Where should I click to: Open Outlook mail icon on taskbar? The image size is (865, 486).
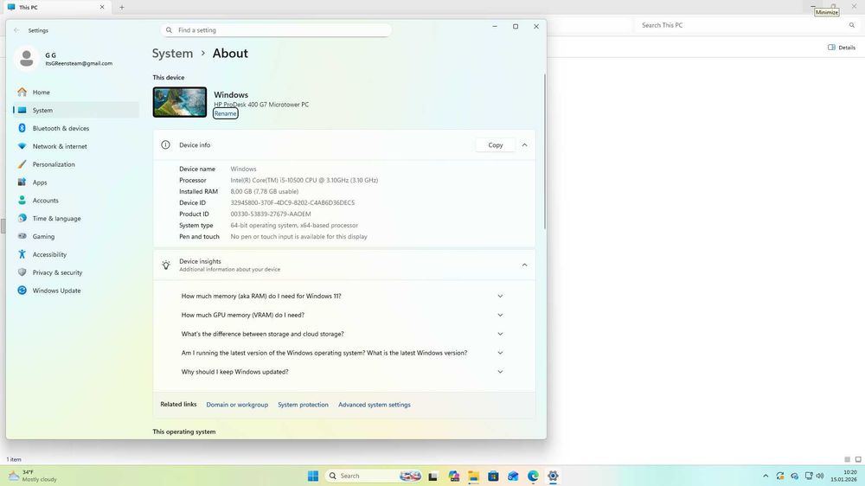(513, 476)
